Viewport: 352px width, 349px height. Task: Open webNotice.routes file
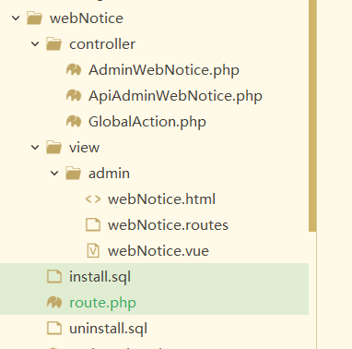pyautogui.click(x=168, y=225)
